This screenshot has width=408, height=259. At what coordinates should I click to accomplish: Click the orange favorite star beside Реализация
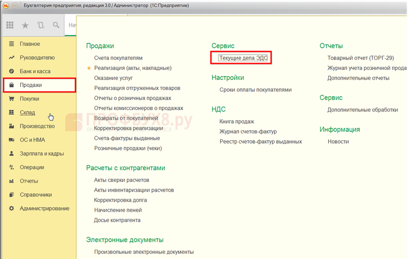89,68
